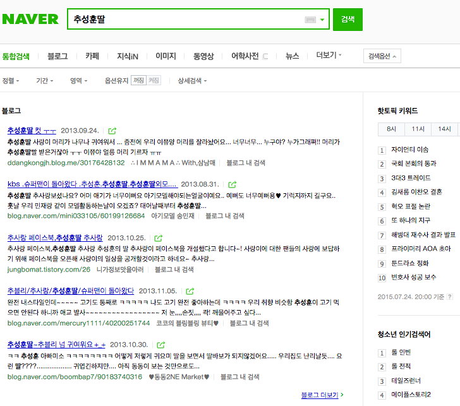This screenshot has width=460, height=406.
Task: Visit blog.naver.com/mini033105 URL
Action: coord(76,216)
